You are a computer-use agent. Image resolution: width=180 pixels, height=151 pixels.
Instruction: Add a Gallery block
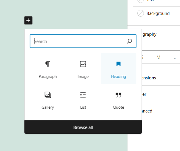click(x=48, y=100)
